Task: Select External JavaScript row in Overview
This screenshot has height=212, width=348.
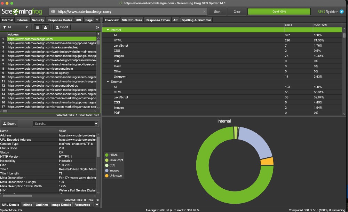Action: [222, 97]
